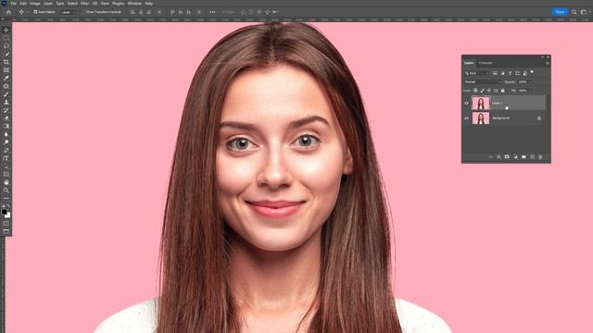Viewport: 593px width, 333px height.
Task: Select the Rectangular Marquee tool
Action: tap(6, 38)
